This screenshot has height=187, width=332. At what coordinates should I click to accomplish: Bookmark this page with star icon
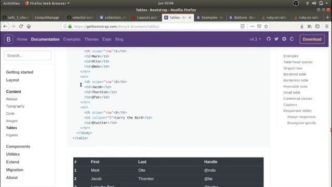[266, 26]
